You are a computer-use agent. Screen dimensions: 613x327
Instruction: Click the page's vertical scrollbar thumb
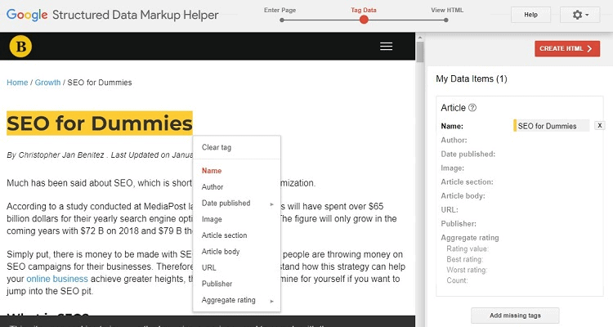(420, 52)
